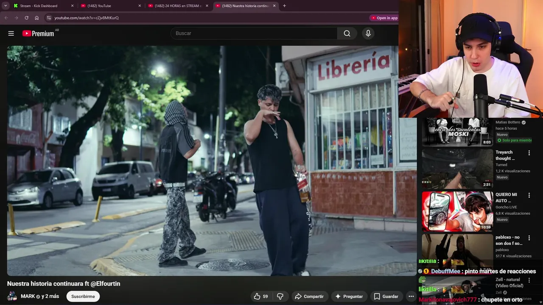This screenshot has height=305, width=543.
Task: Open options menu for Treyarch thought video
Action: (x=529, y=153)
